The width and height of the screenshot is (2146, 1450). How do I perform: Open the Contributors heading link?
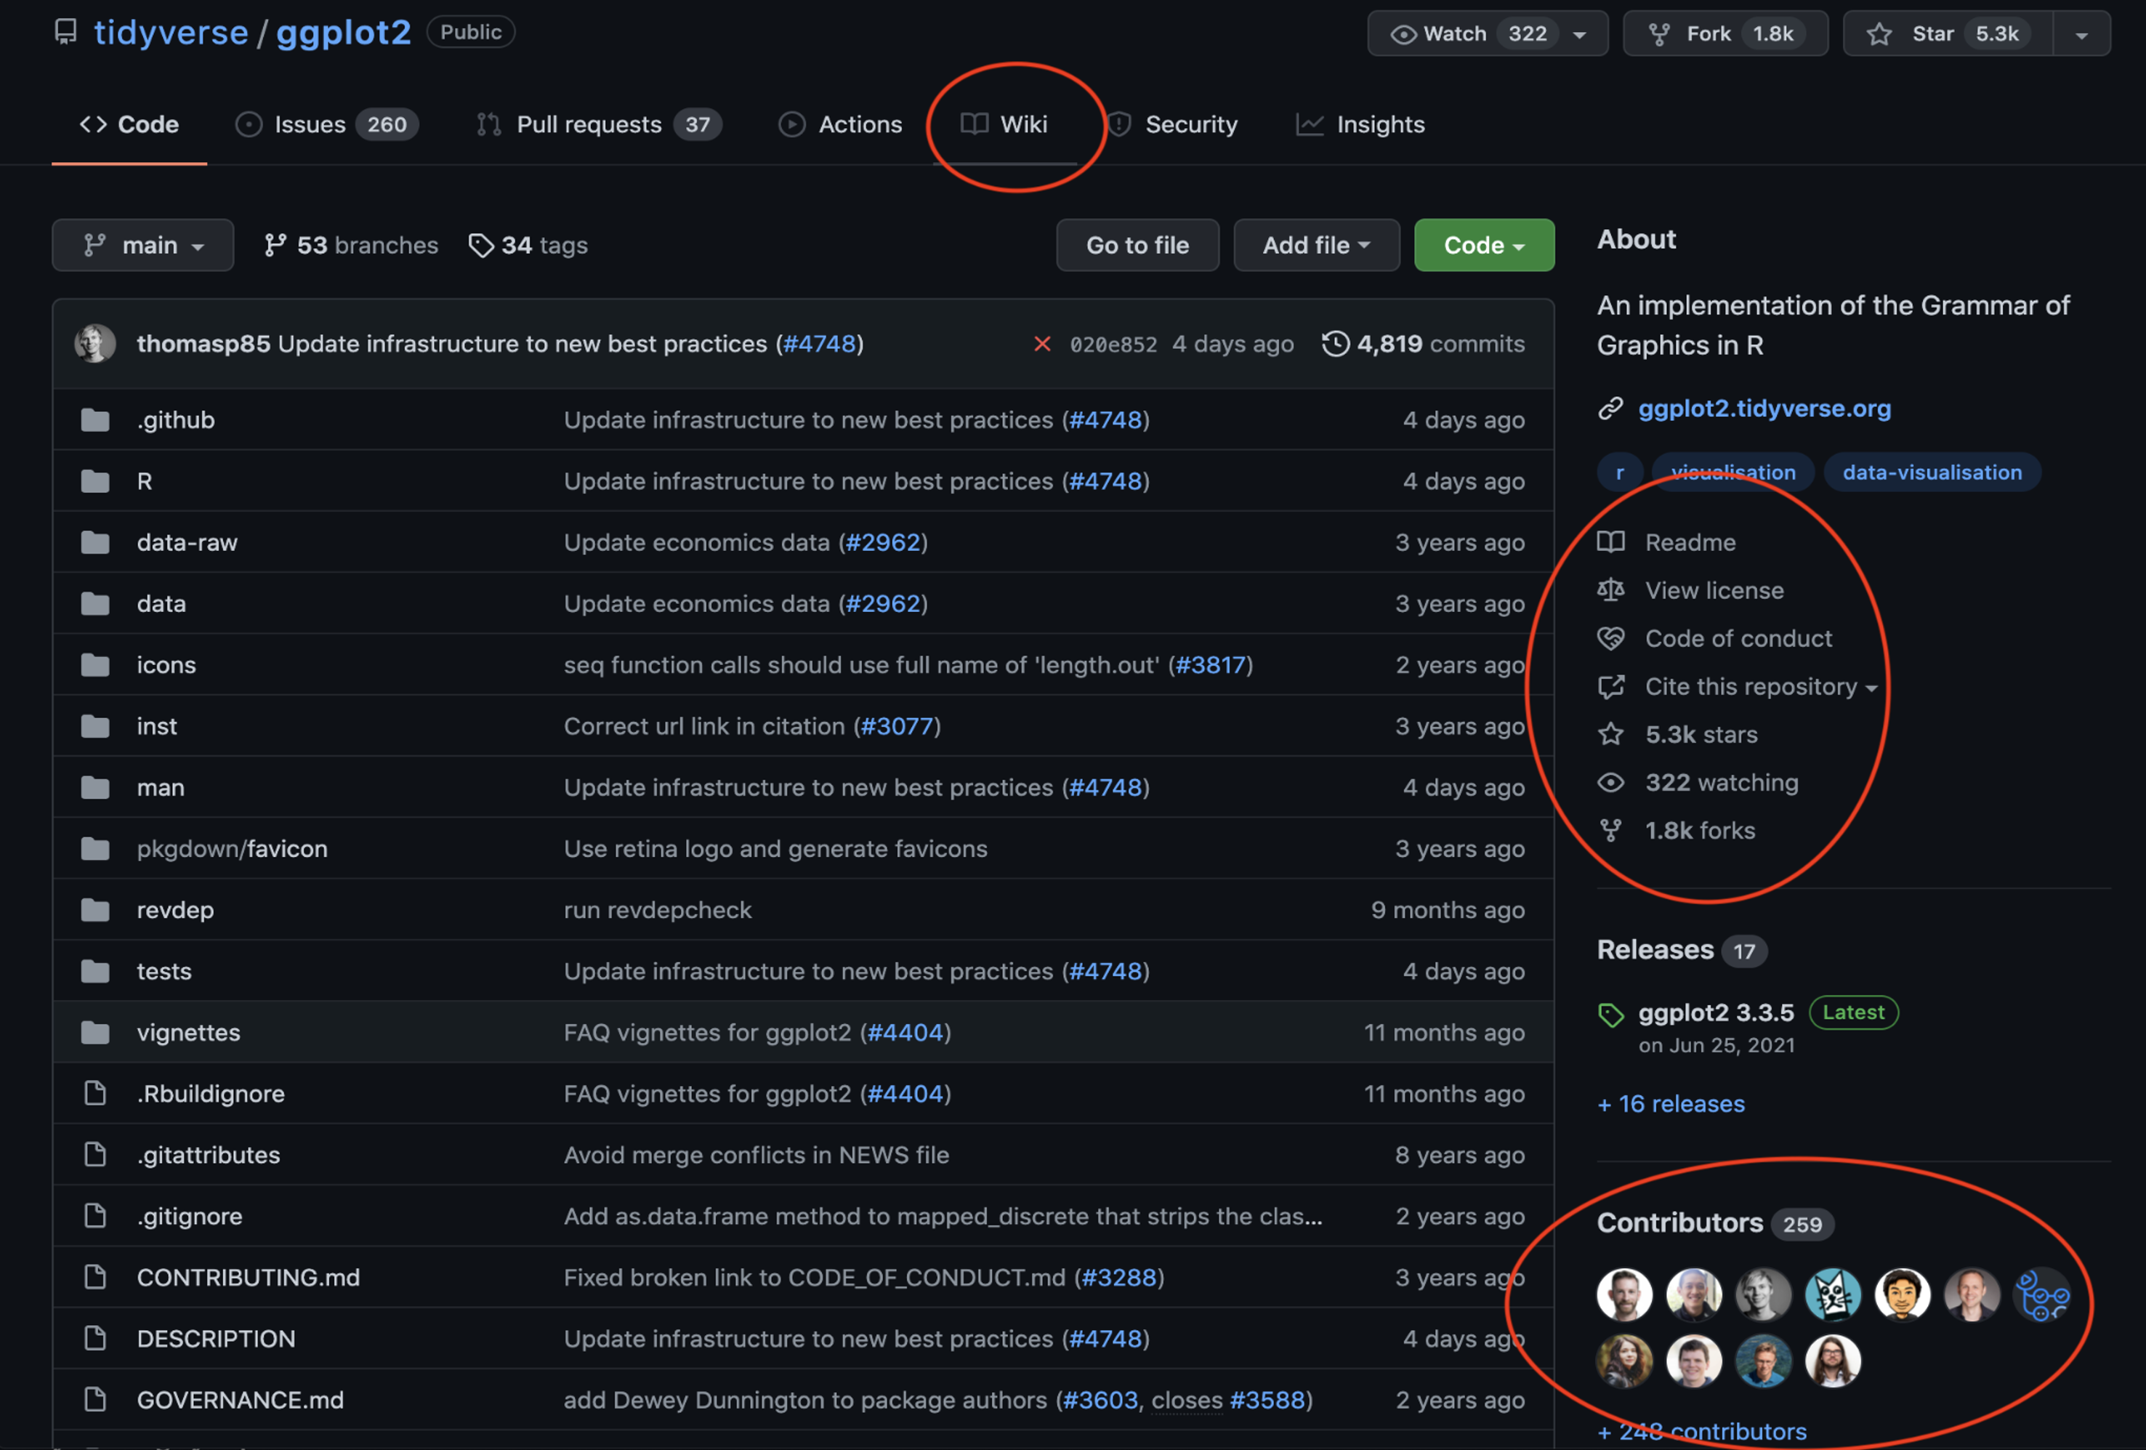pos(1679,1223)
